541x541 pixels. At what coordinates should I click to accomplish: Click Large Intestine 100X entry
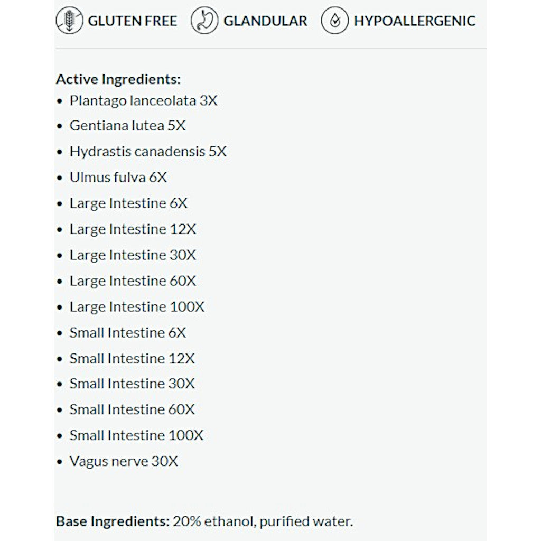[137, 307]
